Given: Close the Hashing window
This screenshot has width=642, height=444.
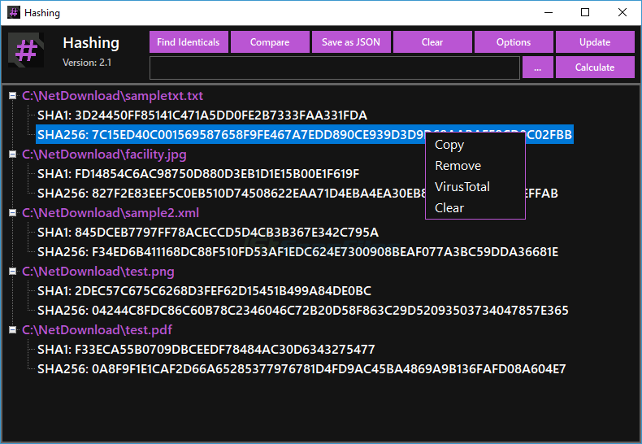Looking at the screenshot, I should tap(622, 12).
